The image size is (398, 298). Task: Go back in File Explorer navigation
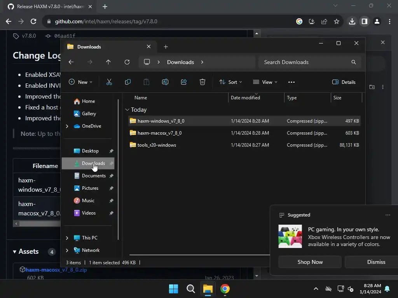coord(71,62)
